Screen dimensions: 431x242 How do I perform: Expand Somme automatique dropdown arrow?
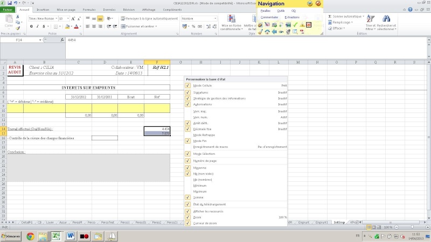point(363,17)
